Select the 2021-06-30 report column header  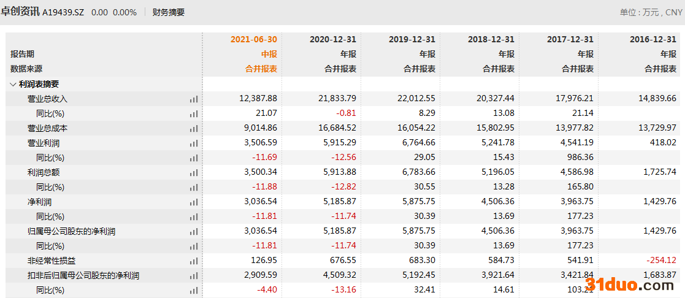coord(253,39)
